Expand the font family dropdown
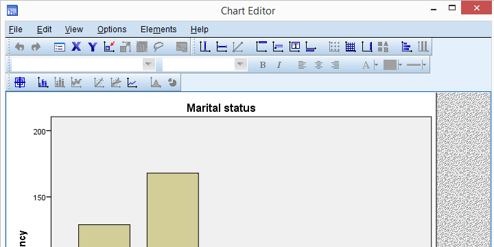 [x=148, y=64]
